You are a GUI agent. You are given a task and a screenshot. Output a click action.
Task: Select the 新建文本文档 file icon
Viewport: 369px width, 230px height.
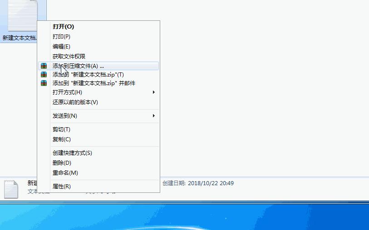click(x=23, y=15)
